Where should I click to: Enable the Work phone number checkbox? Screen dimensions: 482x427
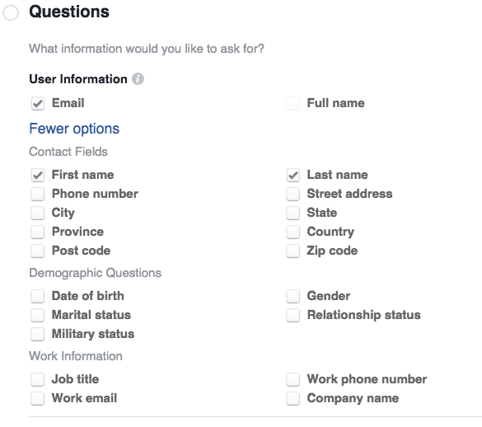point(293,379)
